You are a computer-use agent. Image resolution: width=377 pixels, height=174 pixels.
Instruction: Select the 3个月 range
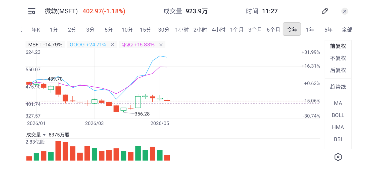coord(255,30)
